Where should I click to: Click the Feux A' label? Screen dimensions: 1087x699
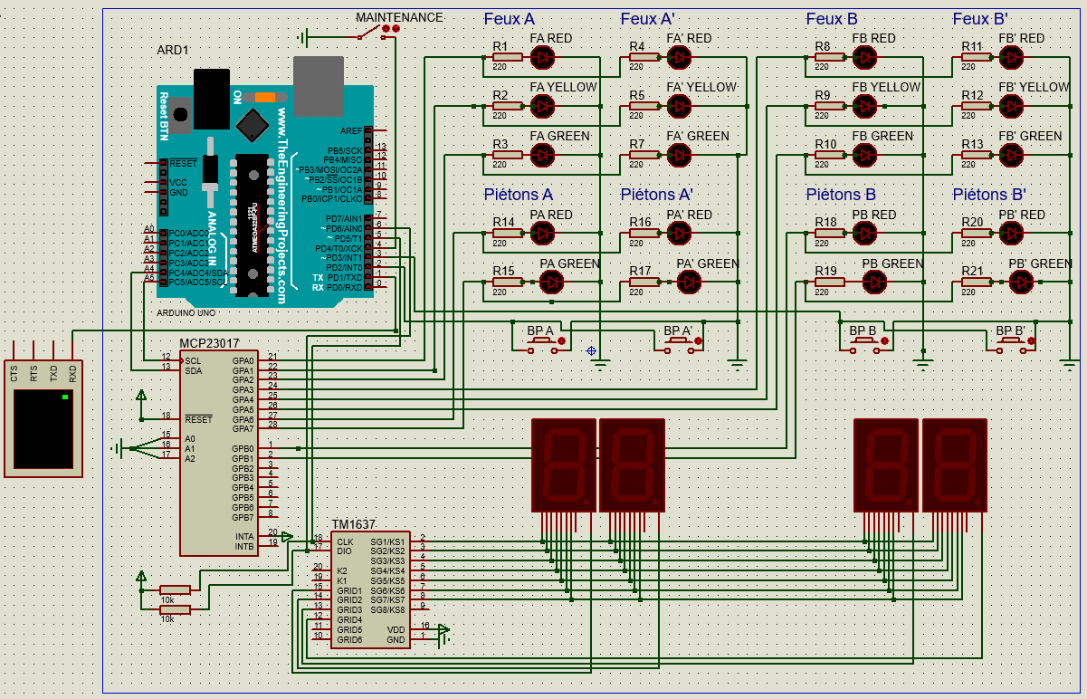tap(648, 18)
